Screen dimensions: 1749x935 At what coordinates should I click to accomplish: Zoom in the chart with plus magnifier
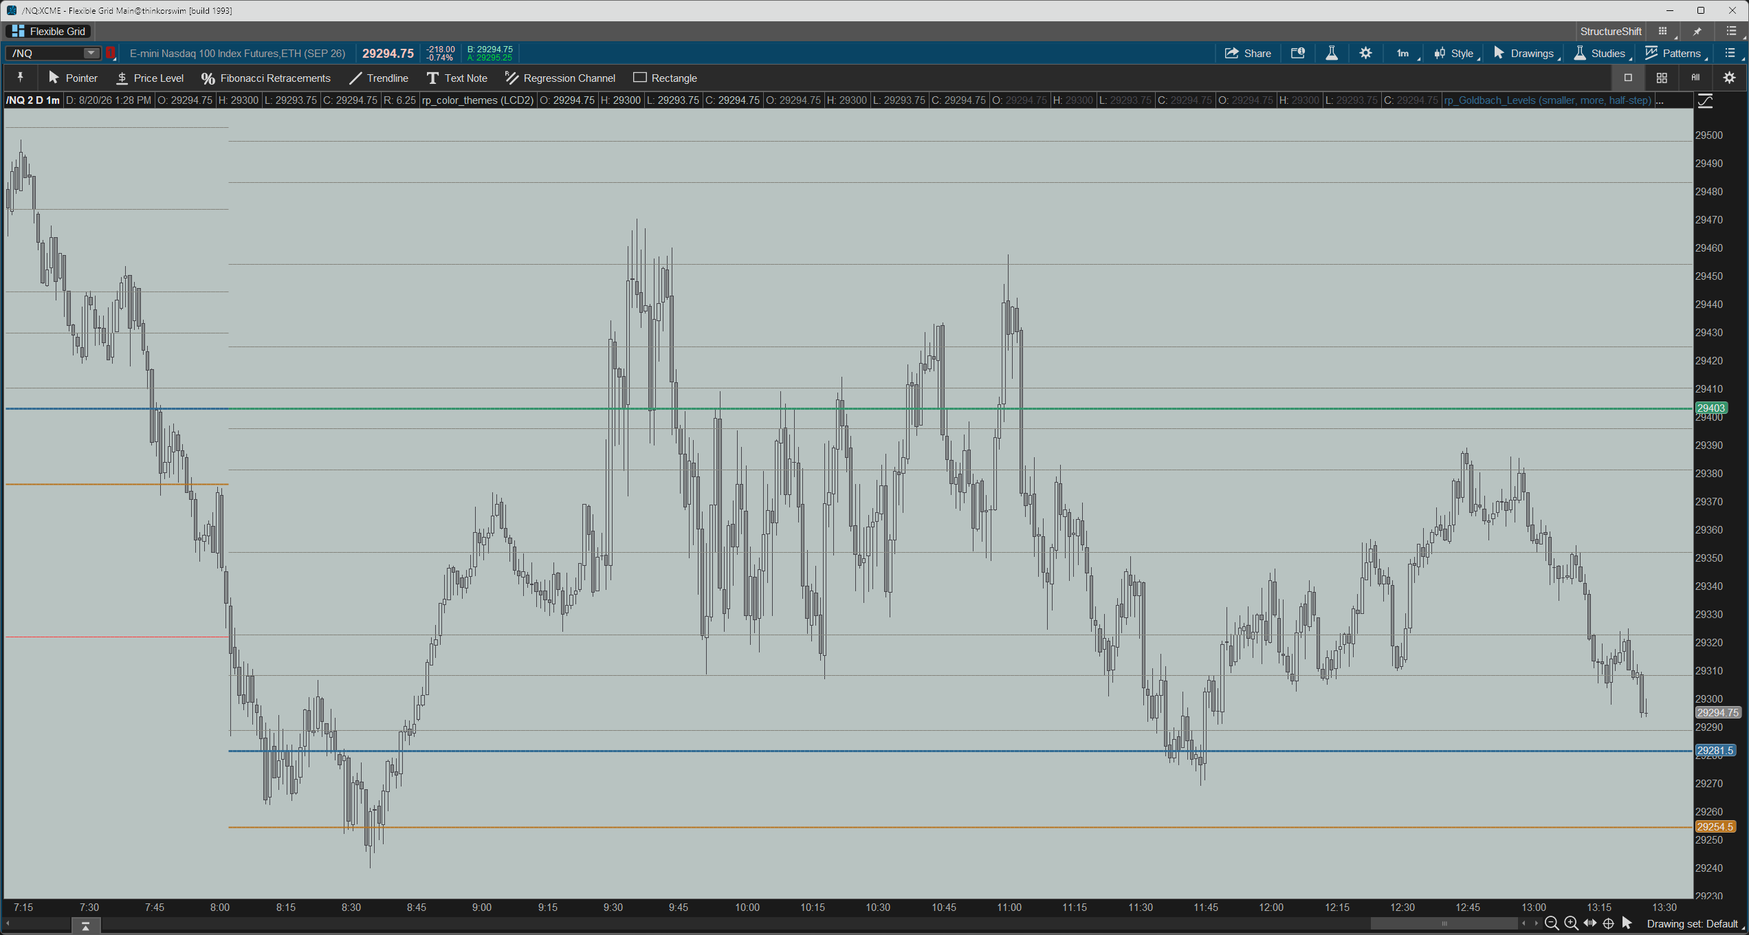pyautogui.click(x=1571, y=923)
